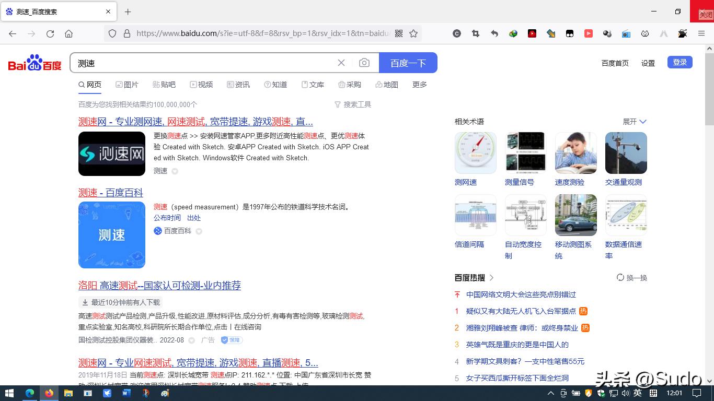Expand the 相关术语 panel via 展开
This screenshot has height=401, width=714.
634,121
